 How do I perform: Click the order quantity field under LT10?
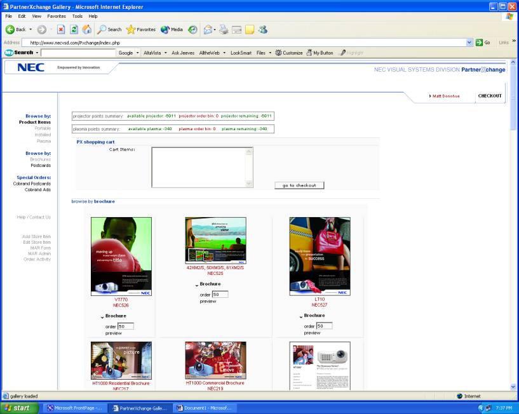tap(325, 326)
